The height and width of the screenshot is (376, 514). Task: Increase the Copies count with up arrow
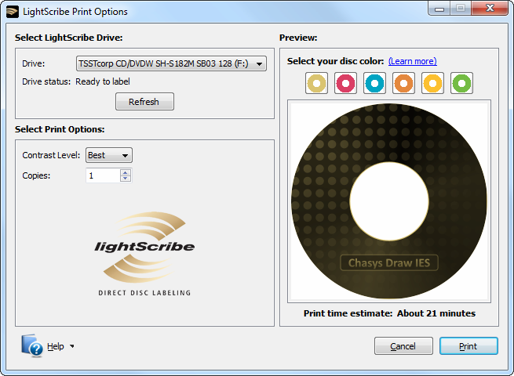click(126, 172)
